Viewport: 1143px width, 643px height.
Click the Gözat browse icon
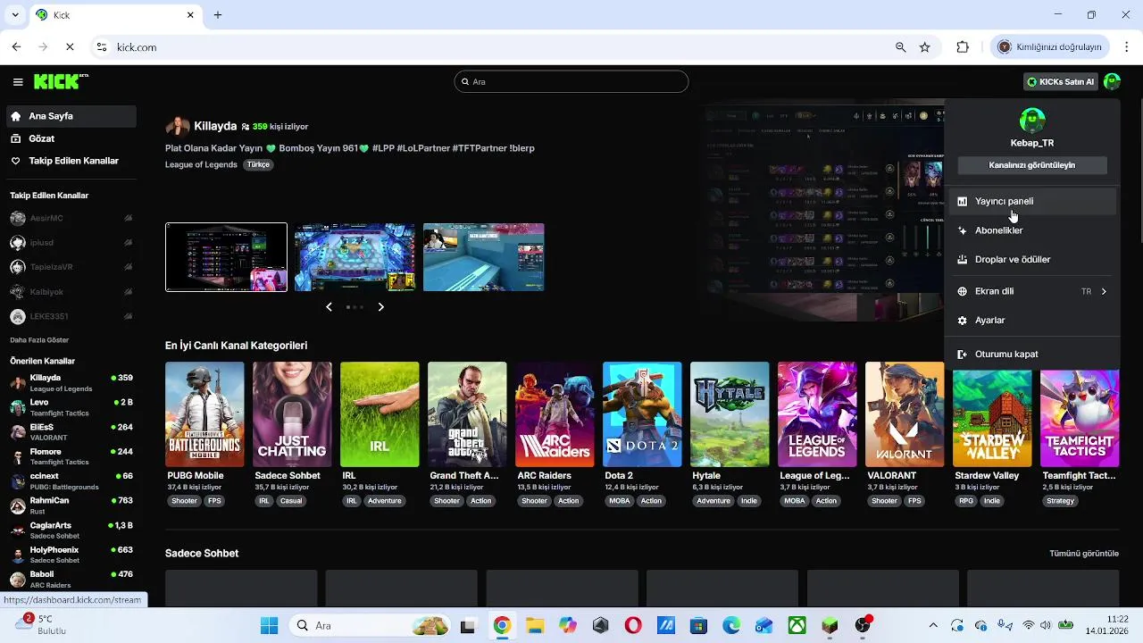click(15, 138)
